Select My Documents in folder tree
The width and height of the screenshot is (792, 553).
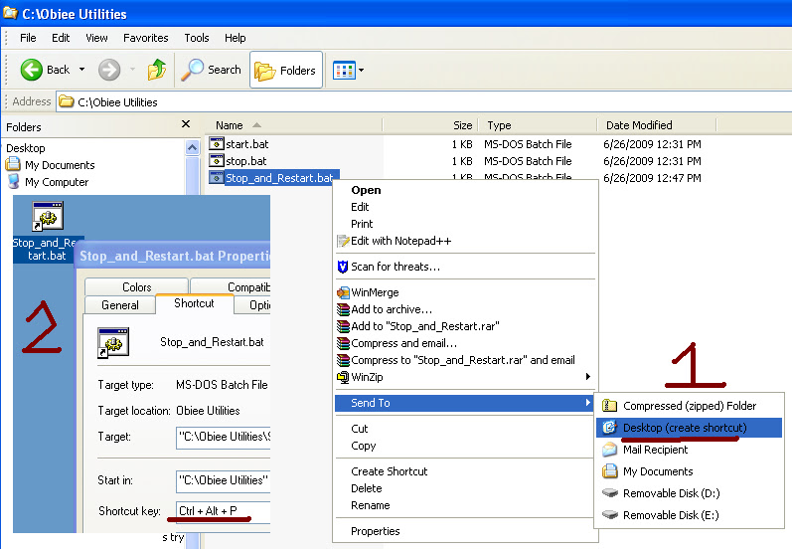(60, 165)
